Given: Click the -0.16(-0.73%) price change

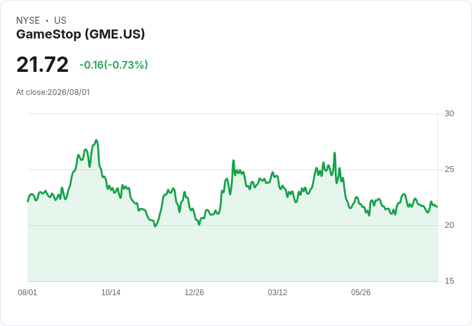Looking at the screenshot, I should (114, 65).
